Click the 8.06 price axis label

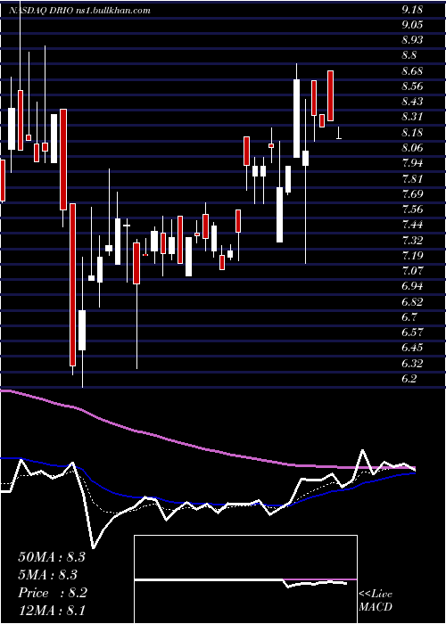coord(412,148)
